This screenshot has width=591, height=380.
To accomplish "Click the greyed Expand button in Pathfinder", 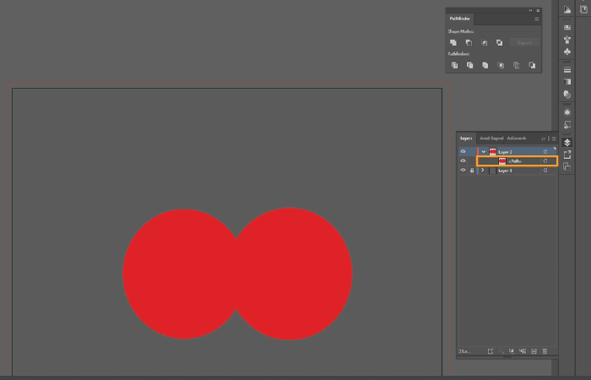I will [524, 42].
